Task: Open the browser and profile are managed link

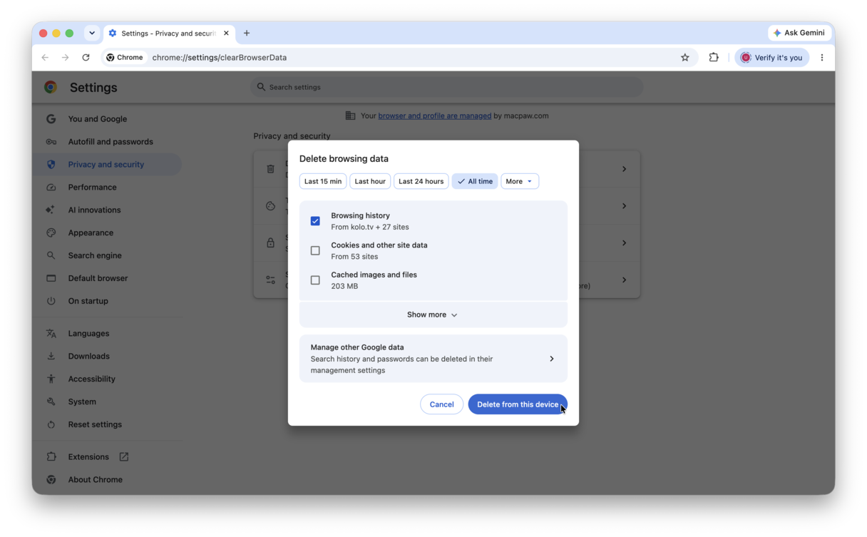Action: pos(435,116)
